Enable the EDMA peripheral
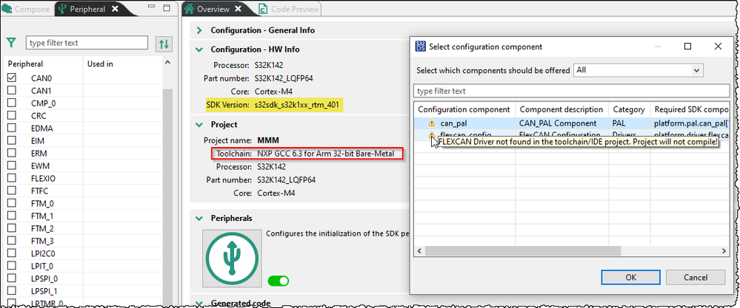 (12, 128)
